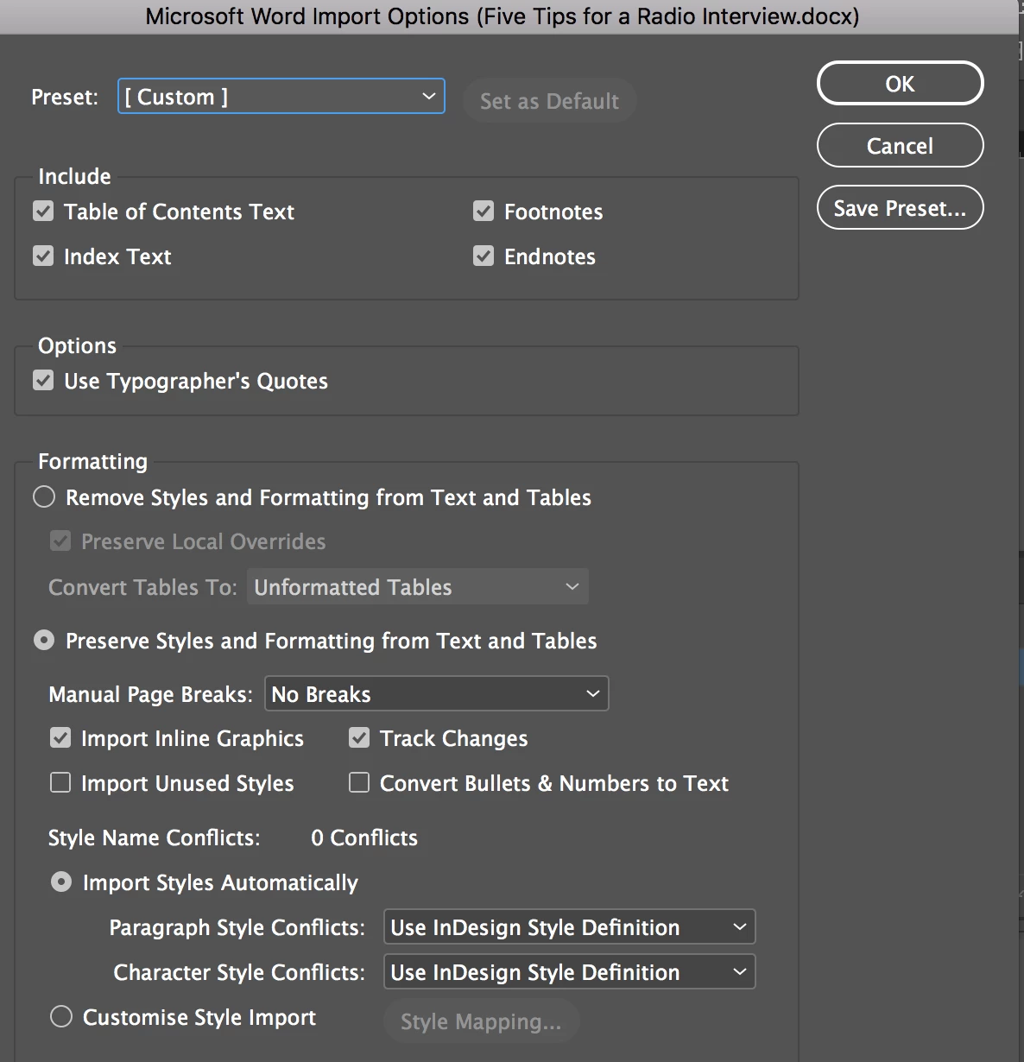Uncheck Table of Contents Text
Image resolution: width=1024 pixels, height=1062 pixels.
pyautogui.click(x=43, y=212)
